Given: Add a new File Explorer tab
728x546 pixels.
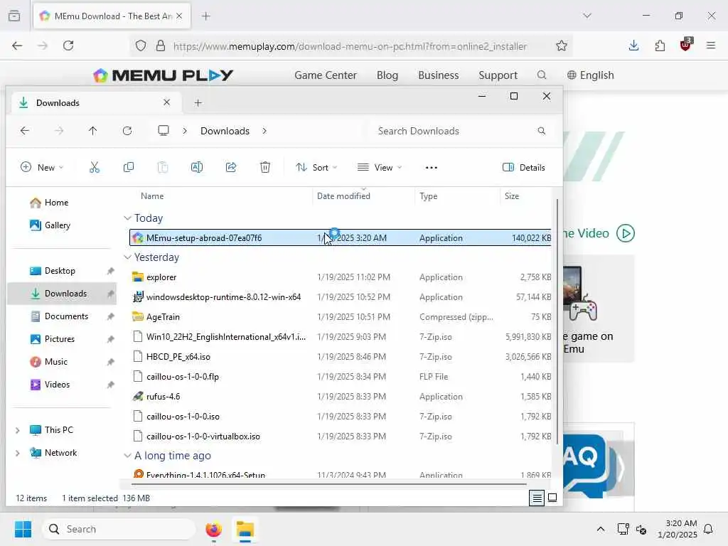Looking at the screenshot, I should pyautogui.click(x=198, y=103).
